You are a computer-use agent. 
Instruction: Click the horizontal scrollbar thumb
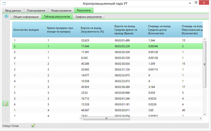point(106,119)
